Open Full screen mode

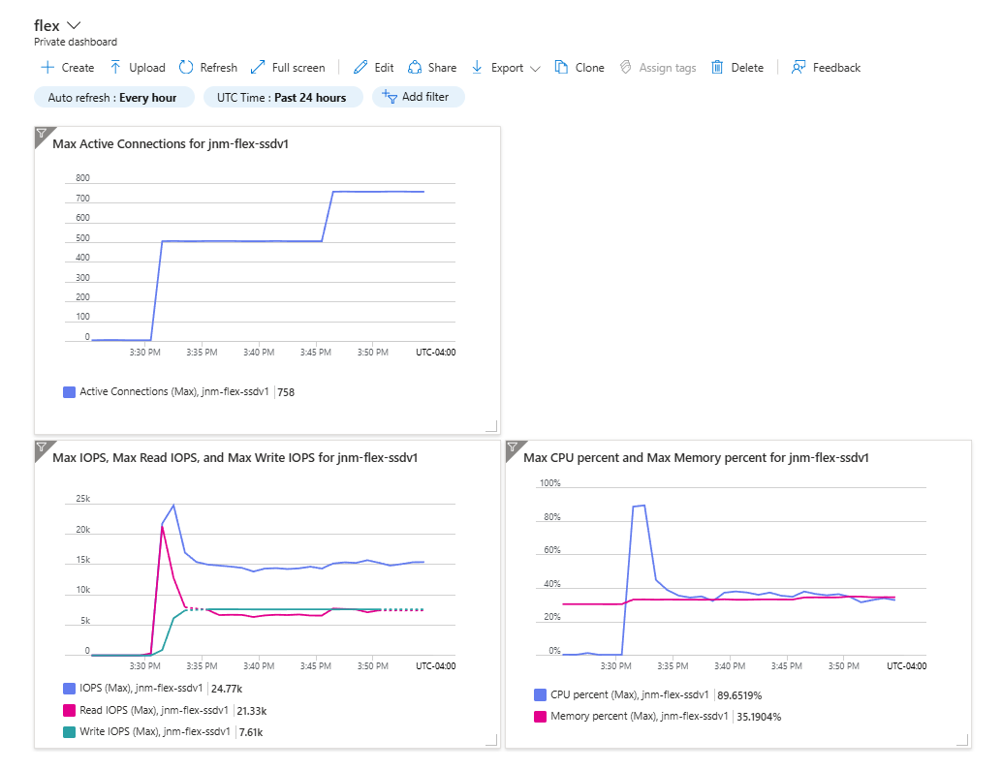pyautogui.click(x=288, y=68)
